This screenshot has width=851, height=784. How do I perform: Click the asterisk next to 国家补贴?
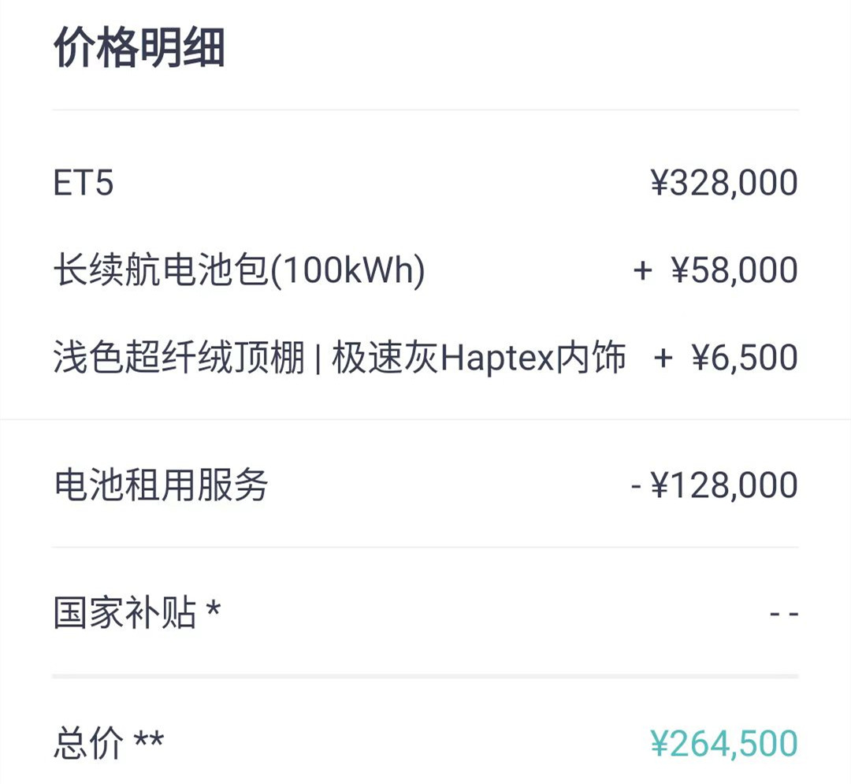point(213,609)
